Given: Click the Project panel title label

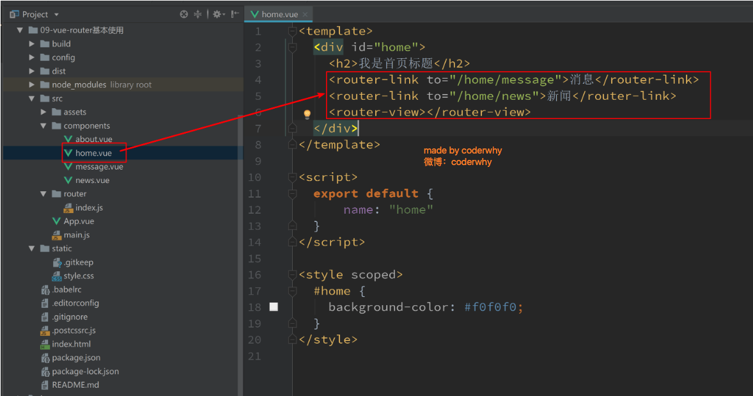Looking at the screenshot, I should point(35,15).
